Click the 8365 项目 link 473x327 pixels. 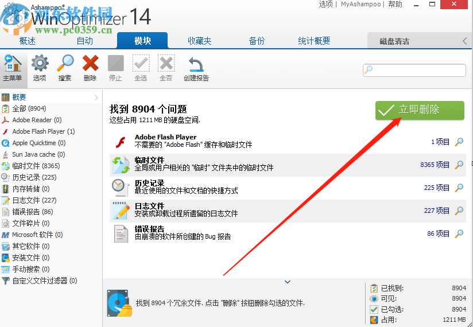435,165
